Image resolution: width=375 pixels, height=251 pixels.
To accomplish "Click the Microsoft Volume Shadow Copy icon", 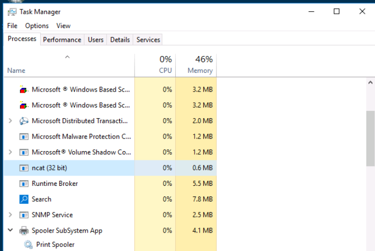I will pyautogui.click(x=23, y=152).
